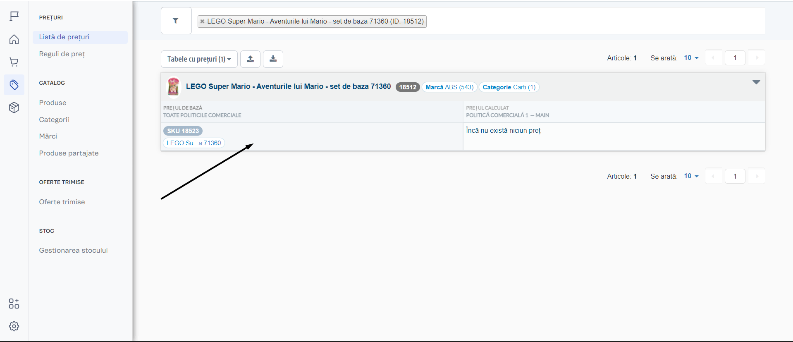This screenshot has width=793, height=342.
Task: Open the box package sidebar icon
Action: coord(14,108)
